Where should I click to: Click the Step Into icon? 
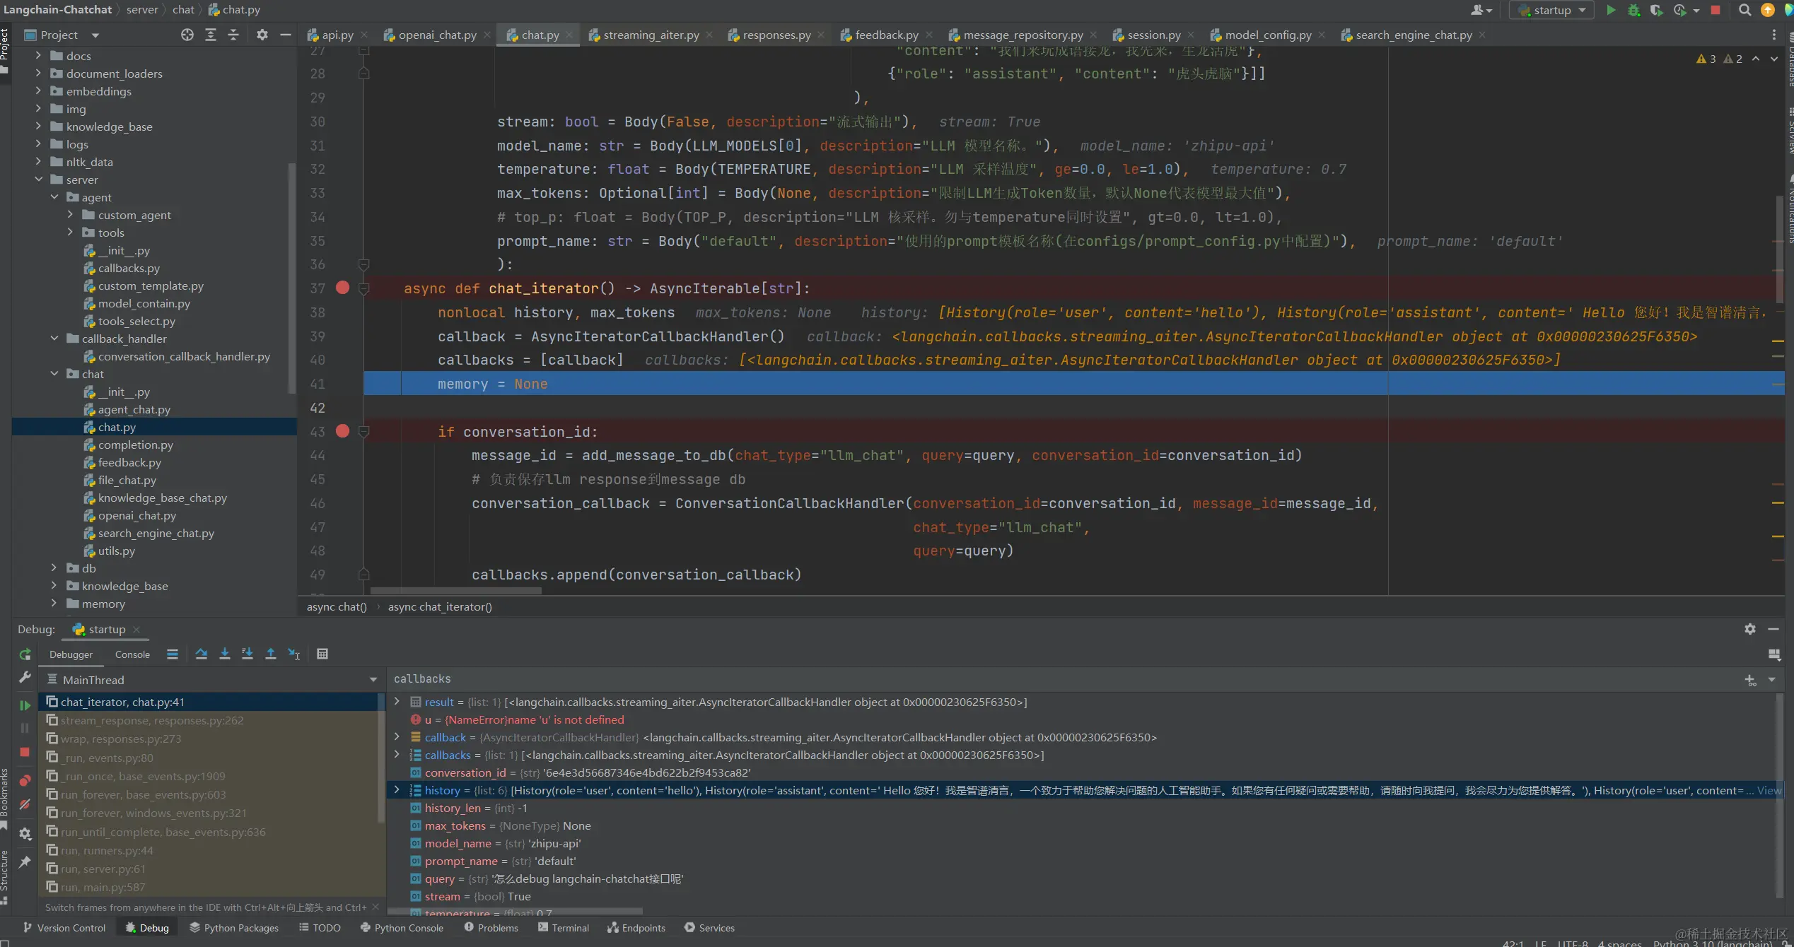[224, 654]
